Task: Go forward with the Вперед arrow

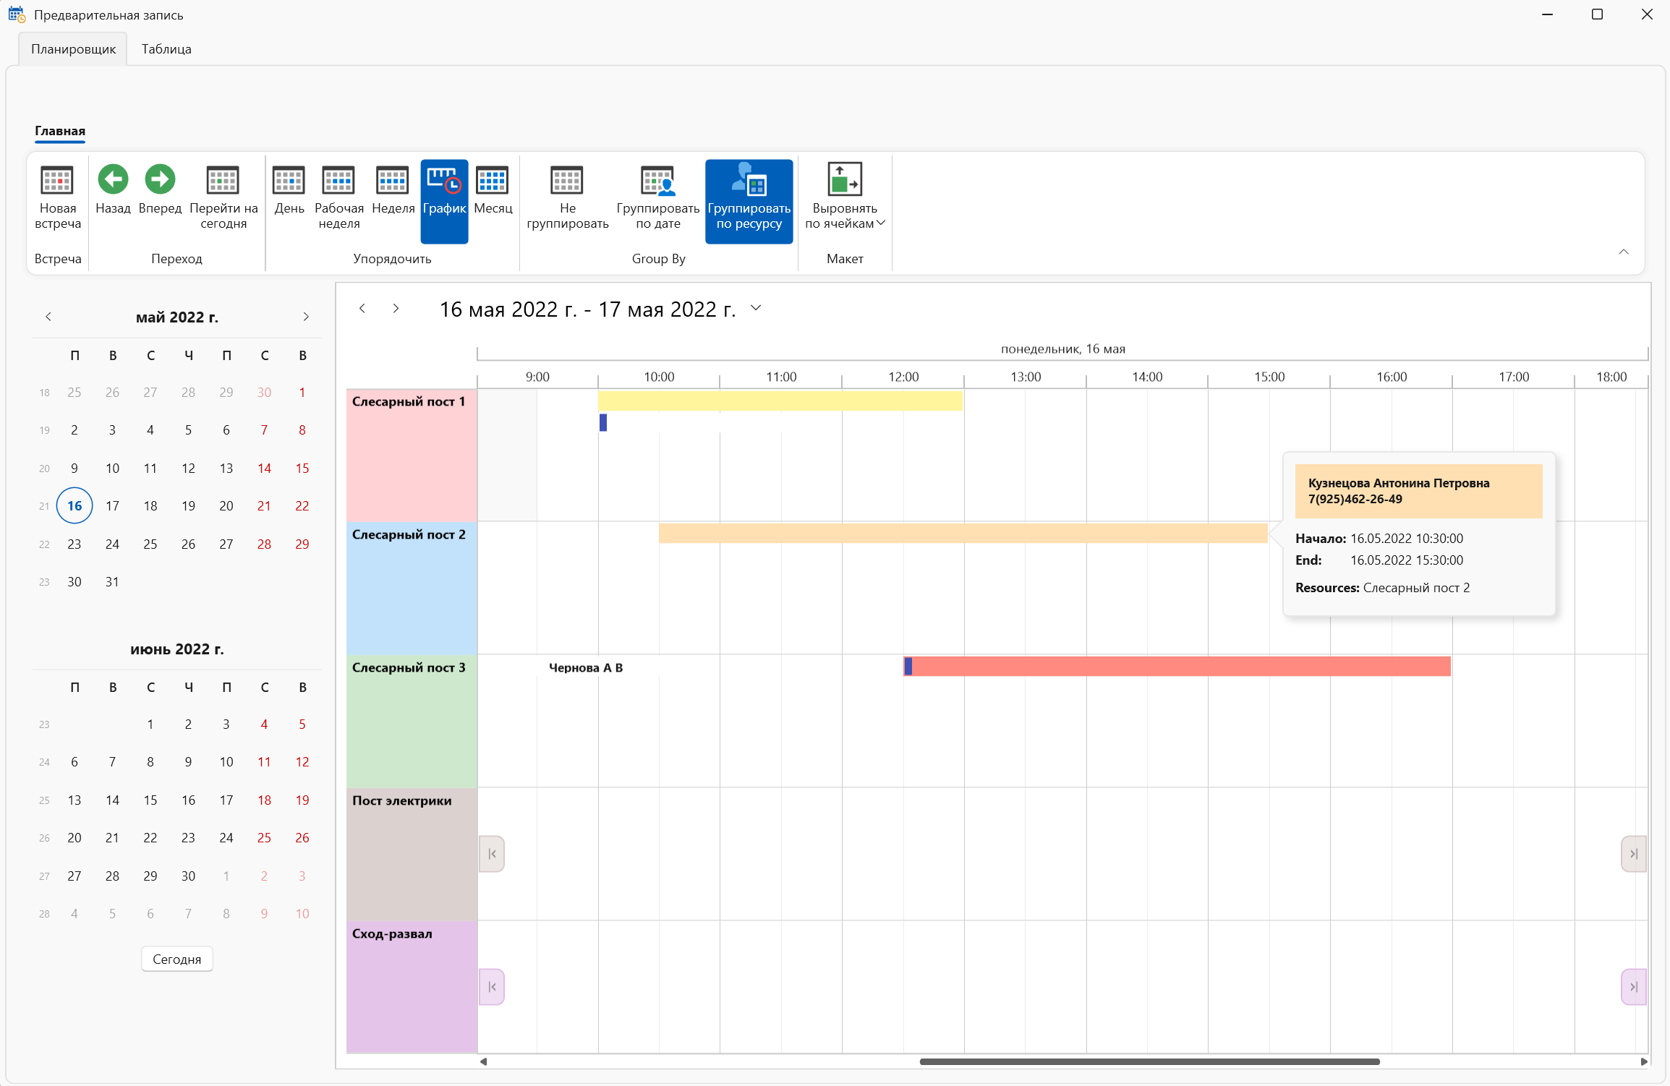Action: click(x=160, y=189)
